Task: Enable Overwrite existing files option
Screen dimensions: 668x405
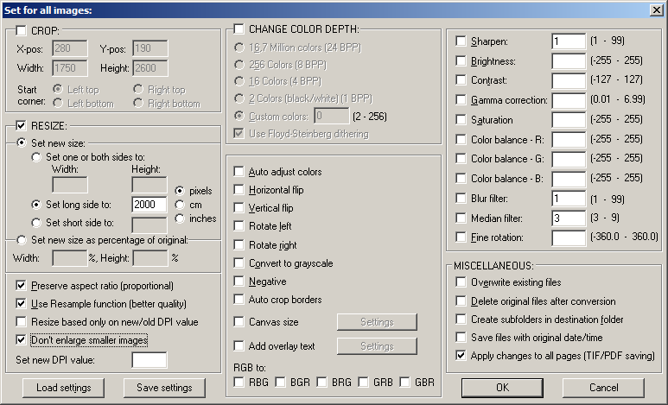Action: (x=461, y=282)
